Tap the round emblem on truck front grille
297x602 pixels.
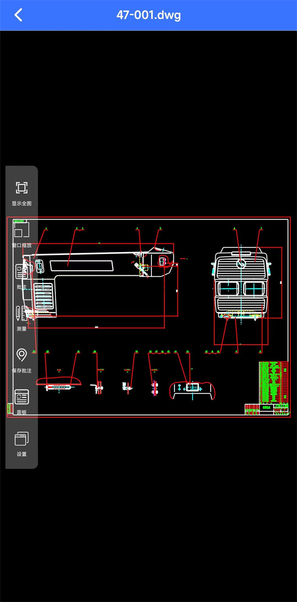pos(241,264)
